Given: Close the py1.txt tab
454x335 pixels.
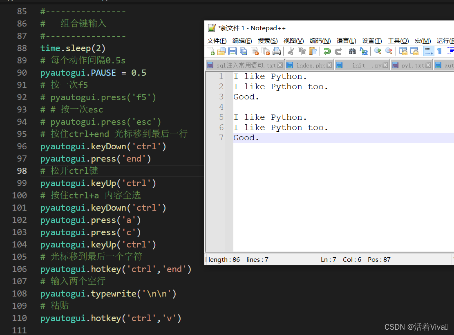Looking at the screenshot, I should [x=428, y=65].
